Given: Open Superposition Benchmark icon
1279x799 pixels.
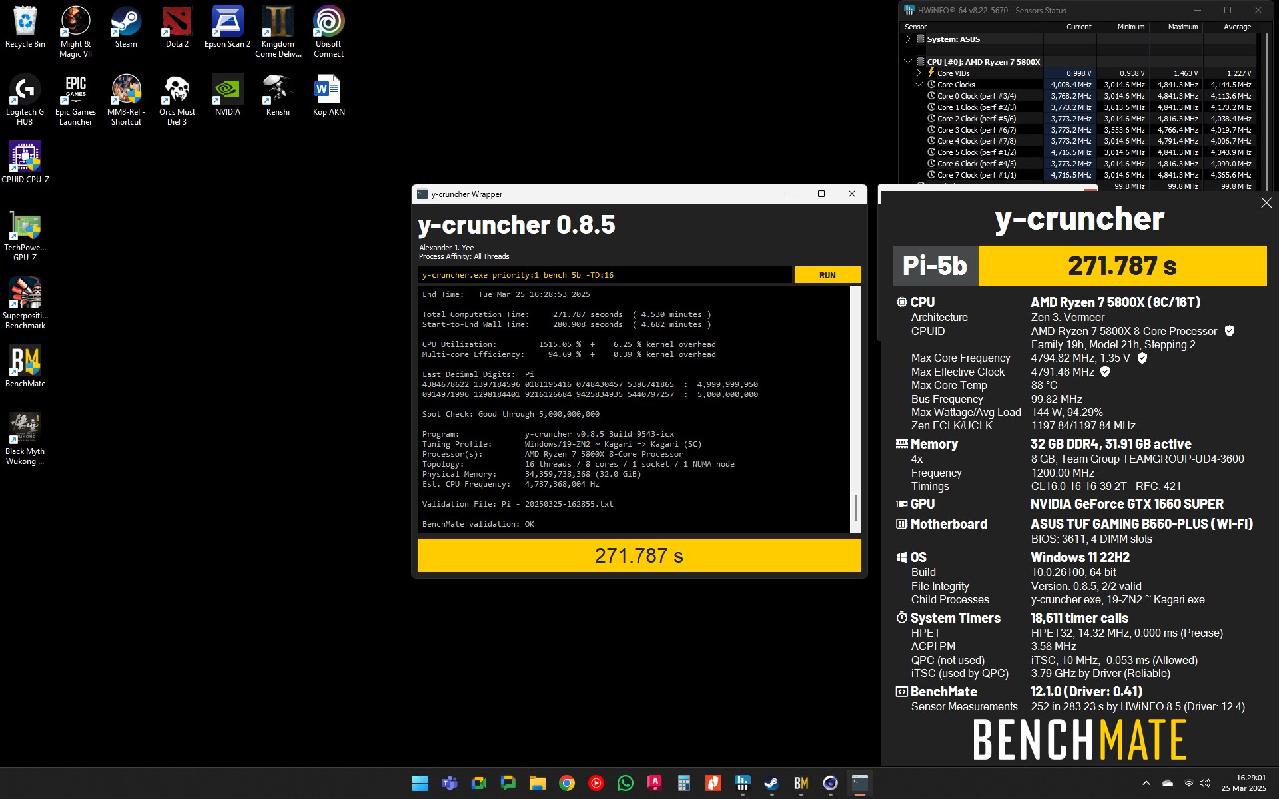Looking at the screenshot, I should pos(25,304).
